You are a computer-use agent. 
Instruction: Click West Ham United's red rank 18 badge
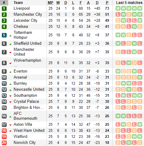pyautogui.click(x=4, y=131)
